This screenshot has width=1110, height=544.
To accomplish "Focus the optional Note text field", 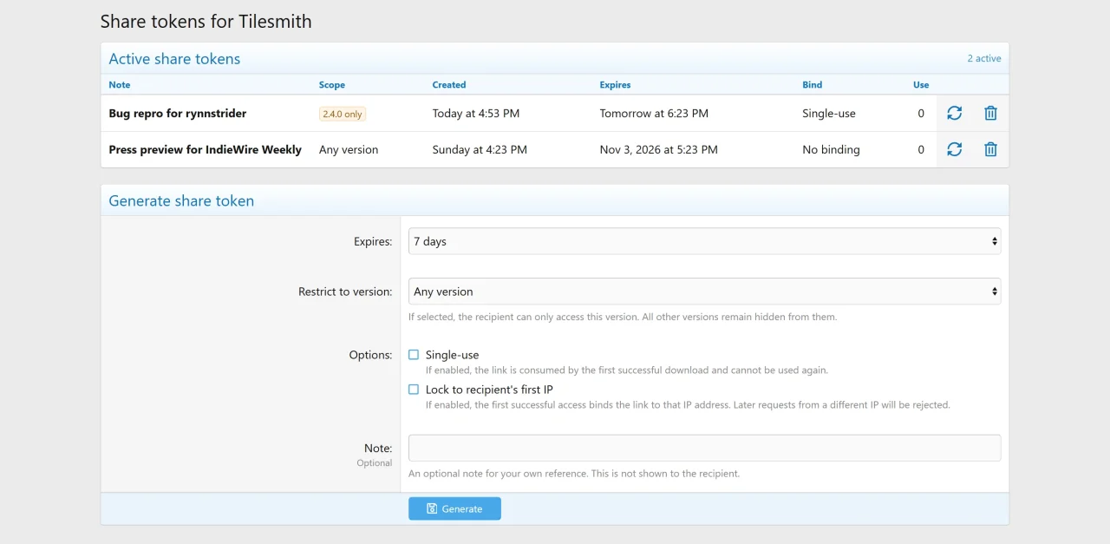I will 704,448.
